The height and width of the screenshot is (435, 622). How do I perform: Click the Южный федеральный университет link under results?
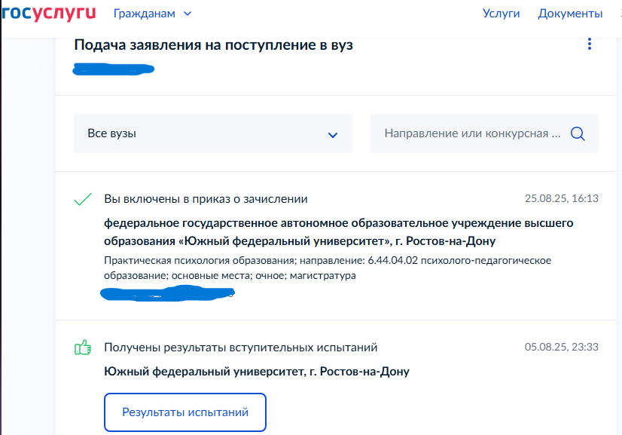coord(258,371)
